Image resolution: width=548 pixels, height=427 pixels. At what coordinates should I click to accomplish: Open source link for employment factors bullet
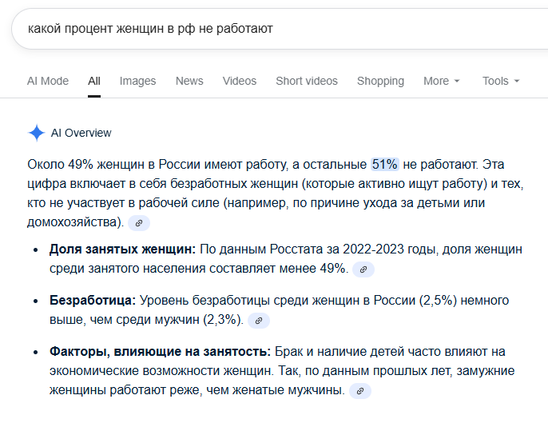[x=360, y=391]
